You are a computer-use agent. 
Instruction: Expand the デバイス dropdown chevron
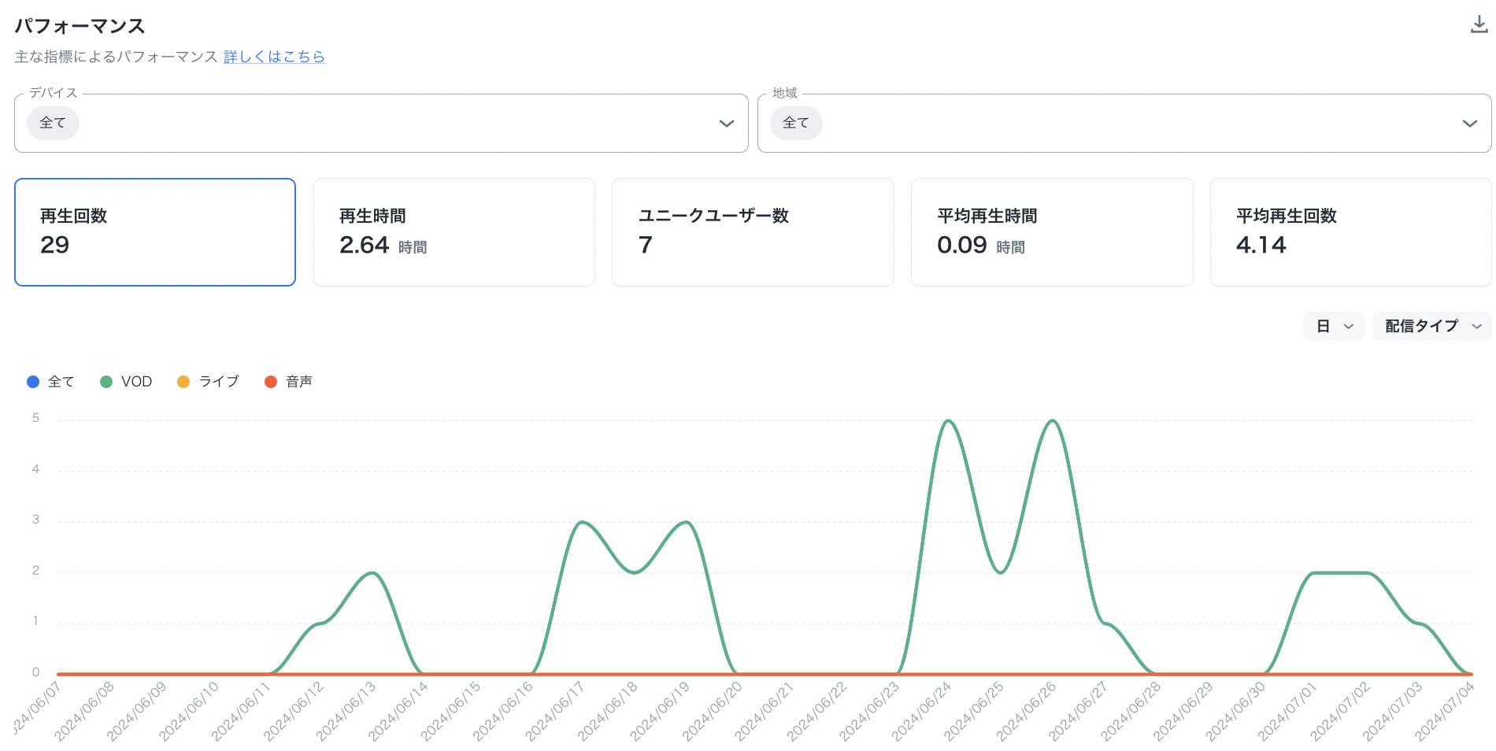pyautogui.click(x=726, y=124)
